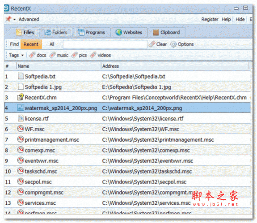The height and width of the screenshot is (223, 257).
Task: Filter by the music tag
Action: (x=59, y=55)
